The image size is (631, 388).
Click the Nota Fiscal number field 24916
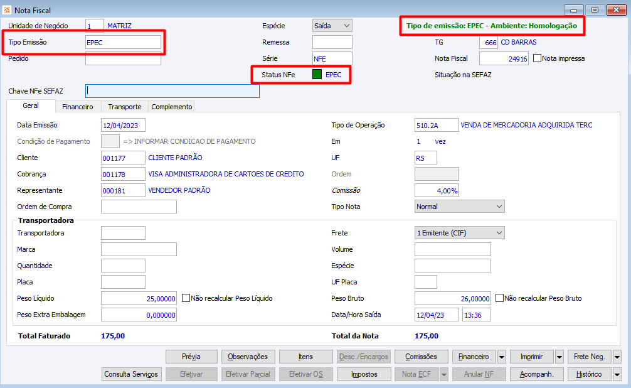[504, 58]
